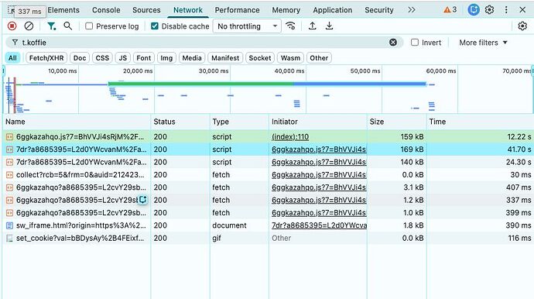Select the All filter type
Viewport: 534px width, 299px height.
point(12,58)
